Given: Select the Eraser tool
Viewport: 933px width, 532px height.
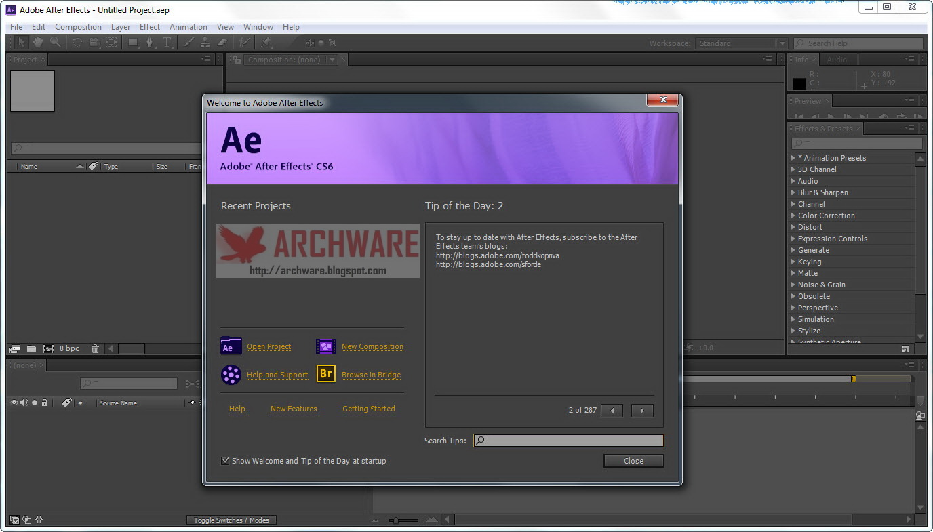Looking at the screenshot, I should [x=222, y=43].
